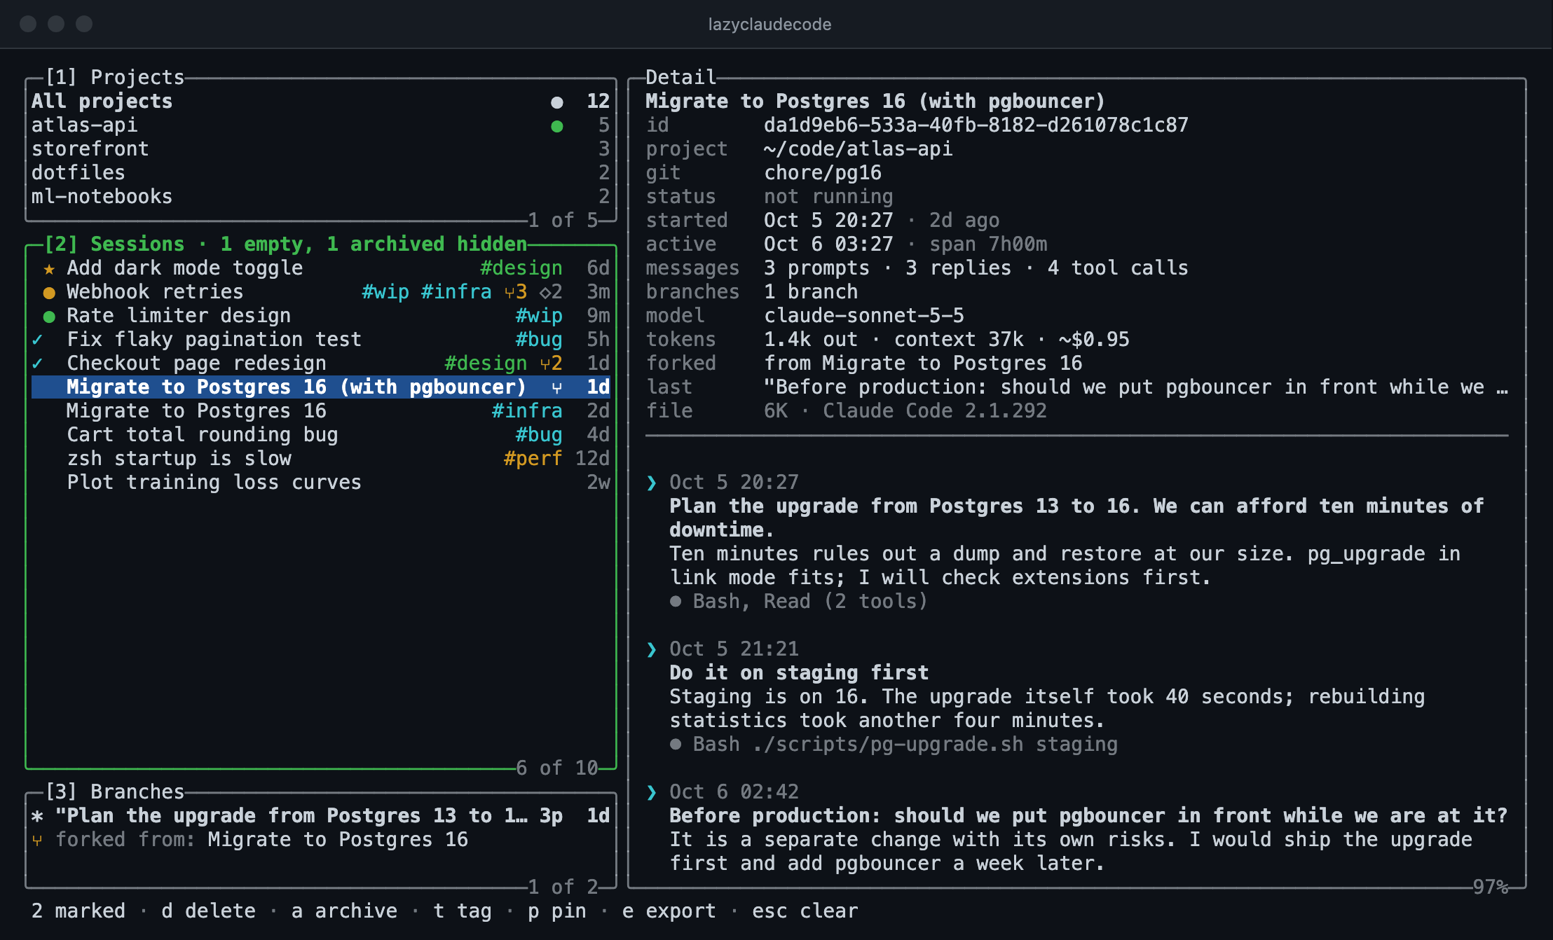Screen dimensions: 1553x940
Task: Click the 97% scroll indicator in Detail
Action: coord(1490,887)
